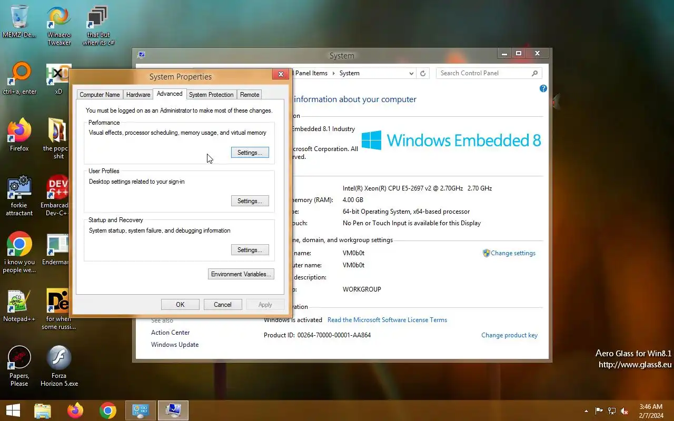674x421 pixels.
Task: Open the Papers, Please desktop shortcut
Action: (x=19, y=366)
